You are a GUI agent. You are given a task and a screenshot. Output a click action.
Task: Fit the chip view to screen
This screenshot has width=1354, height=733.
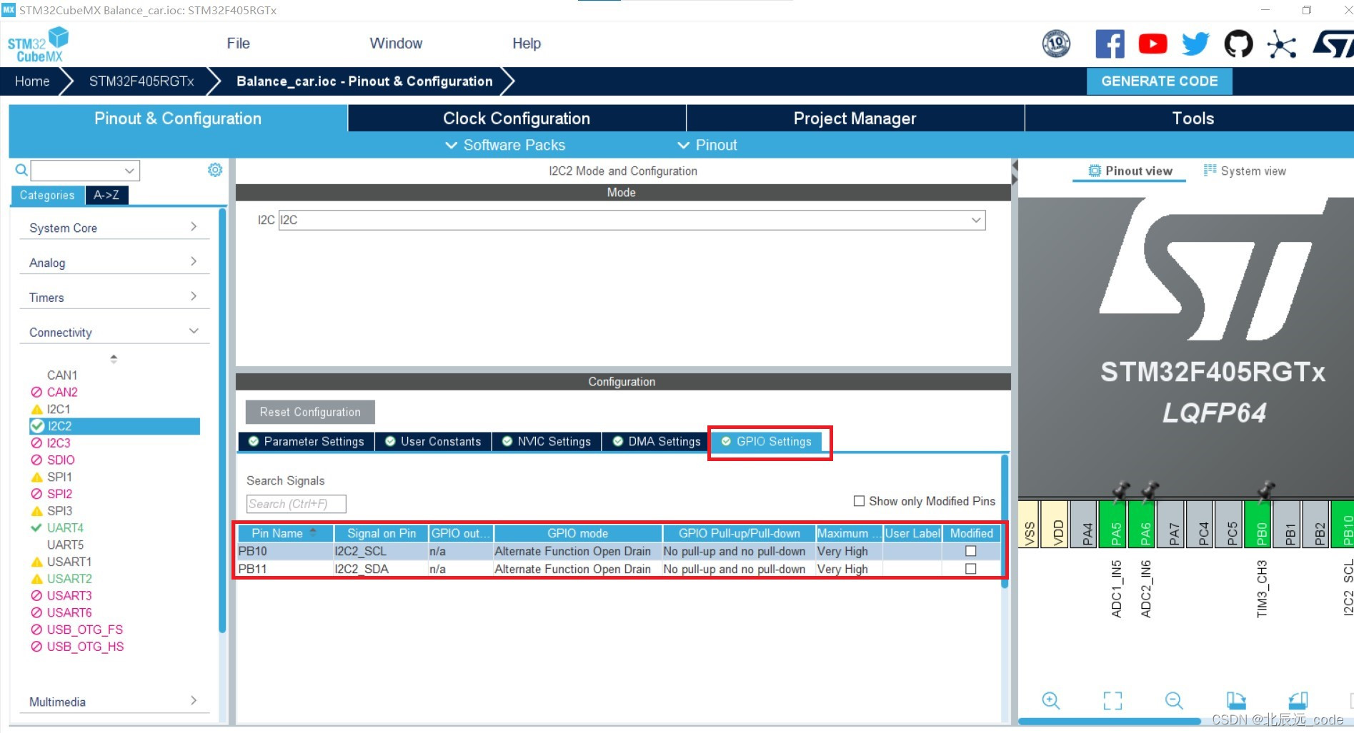click(1112, 700)
